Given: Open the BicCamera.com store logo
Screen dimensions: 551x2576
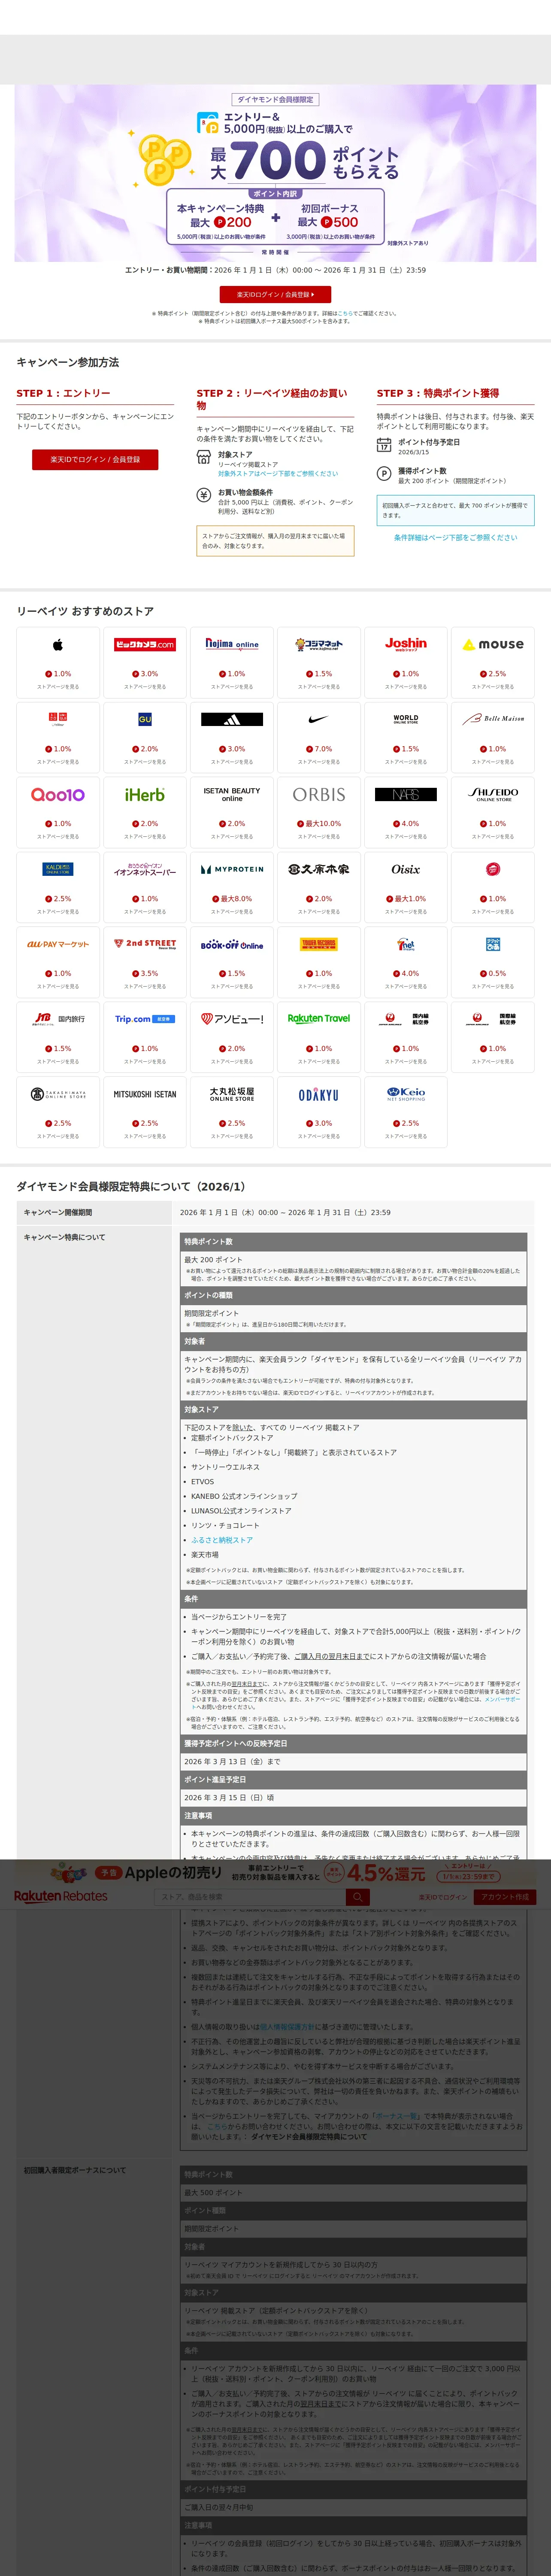Looking at the screenshot, I should 145,645.
